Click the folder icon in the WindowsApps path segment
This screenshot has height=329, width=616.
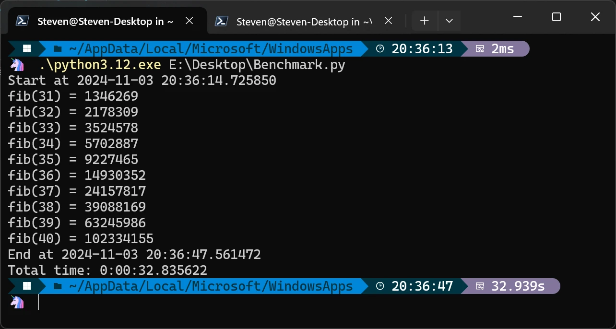tap(57, 48)
